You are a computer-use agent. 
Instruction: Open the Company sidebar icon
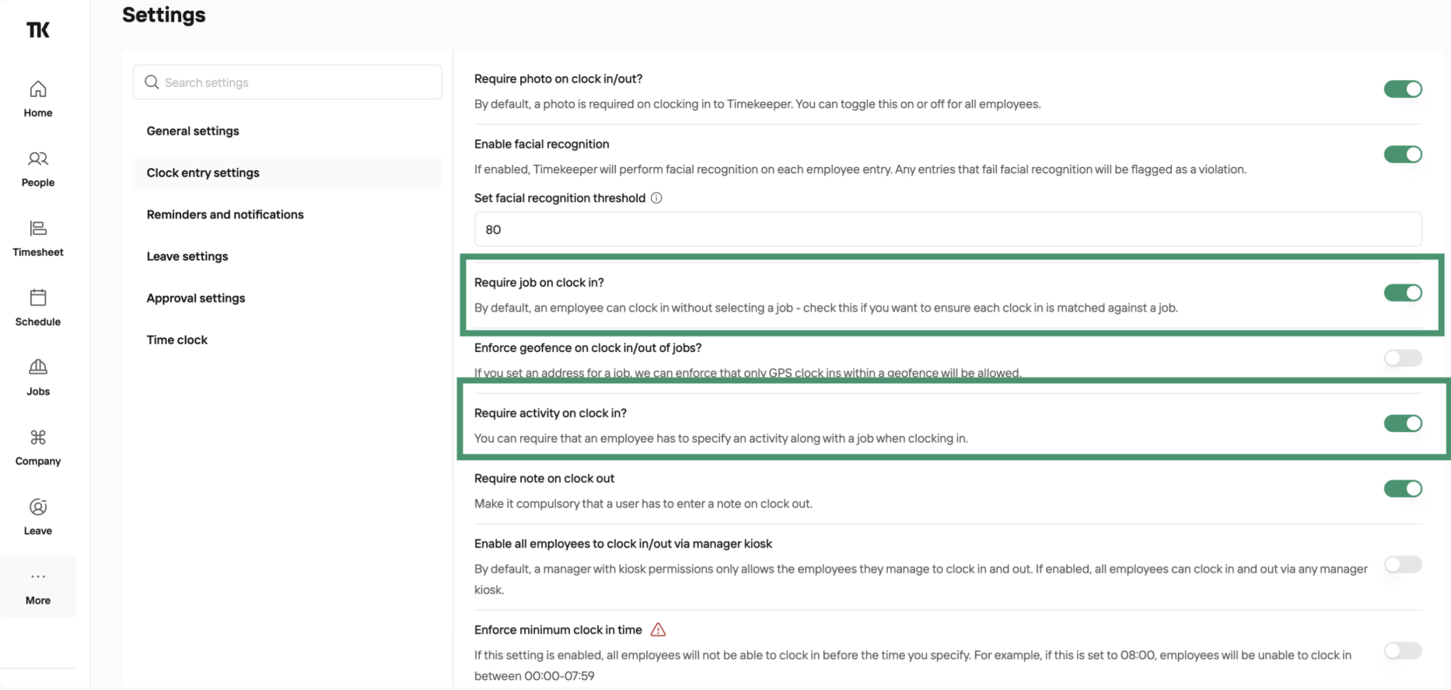pyautogui.click(x=37, y=437)
